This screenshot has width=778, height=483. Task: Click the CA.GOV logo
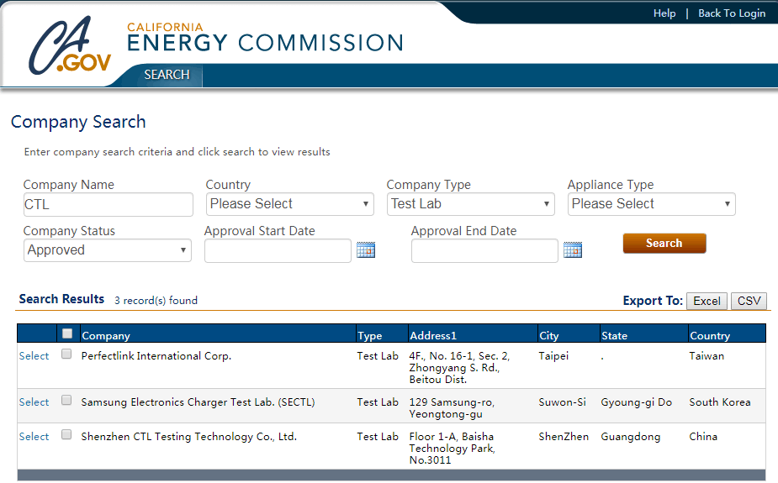click(x=70, y=45)
